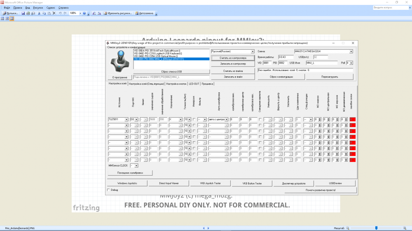
Task: Switch to Thumbnail view icon
Action: tap(2, 19)
